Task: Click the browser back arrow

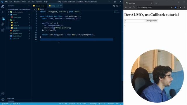Action: (126, 7)
